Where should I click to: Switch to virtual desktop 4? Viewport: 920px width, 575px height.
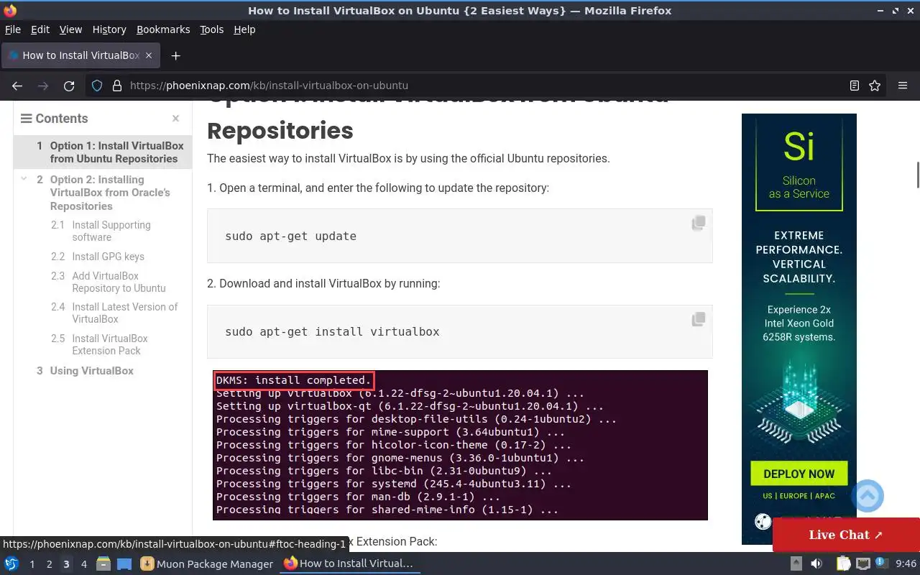(83, 564)
